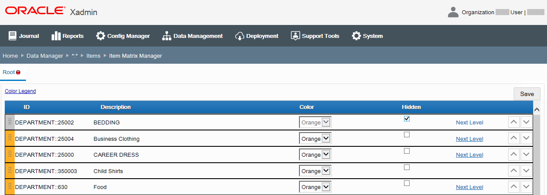Open the Support Tools menu
Viewport: 547px width, 195px height.
[315, 36]
